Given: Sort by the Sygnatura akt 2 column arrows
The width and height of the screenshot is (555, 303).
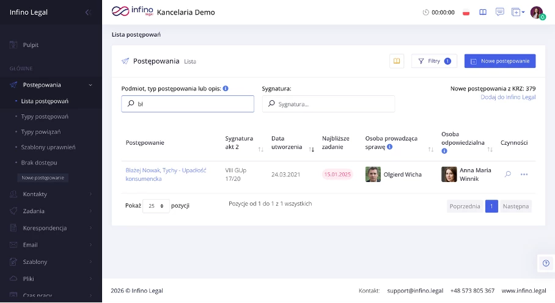Looking at the screenshot, I should [261, 150].
